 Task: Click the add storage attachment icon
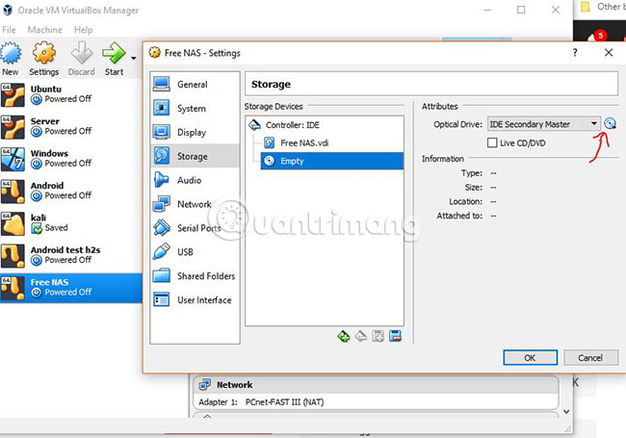[378, 336]
